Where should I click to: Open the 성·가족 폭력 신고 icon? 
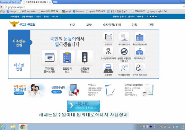pyautogui.click(x=140, y=68)
